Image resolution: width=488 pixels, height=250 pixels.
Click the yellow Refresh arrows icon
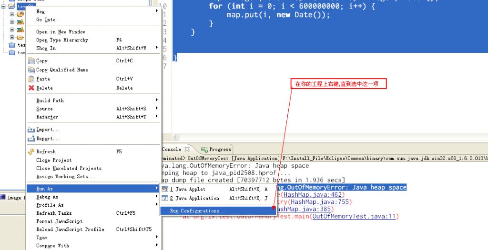[31, 152]
